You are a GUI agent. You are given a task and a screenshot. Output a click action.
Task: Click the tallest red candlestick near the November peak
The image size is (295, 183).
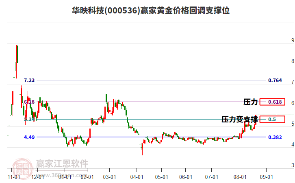point(16,61)
